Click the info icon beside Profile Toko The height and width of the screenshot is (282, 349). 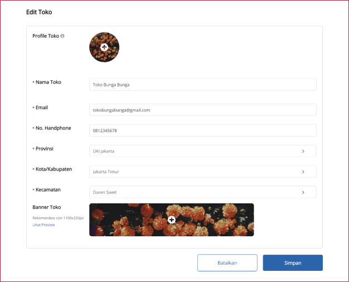point(62,36)
